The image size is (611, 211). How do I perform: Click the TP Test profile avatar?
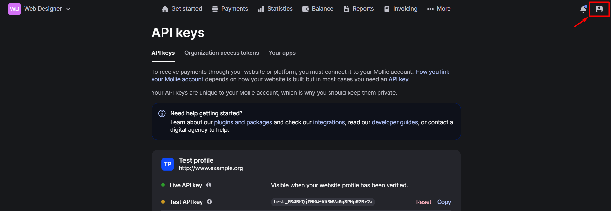click(x=167, y=164)
